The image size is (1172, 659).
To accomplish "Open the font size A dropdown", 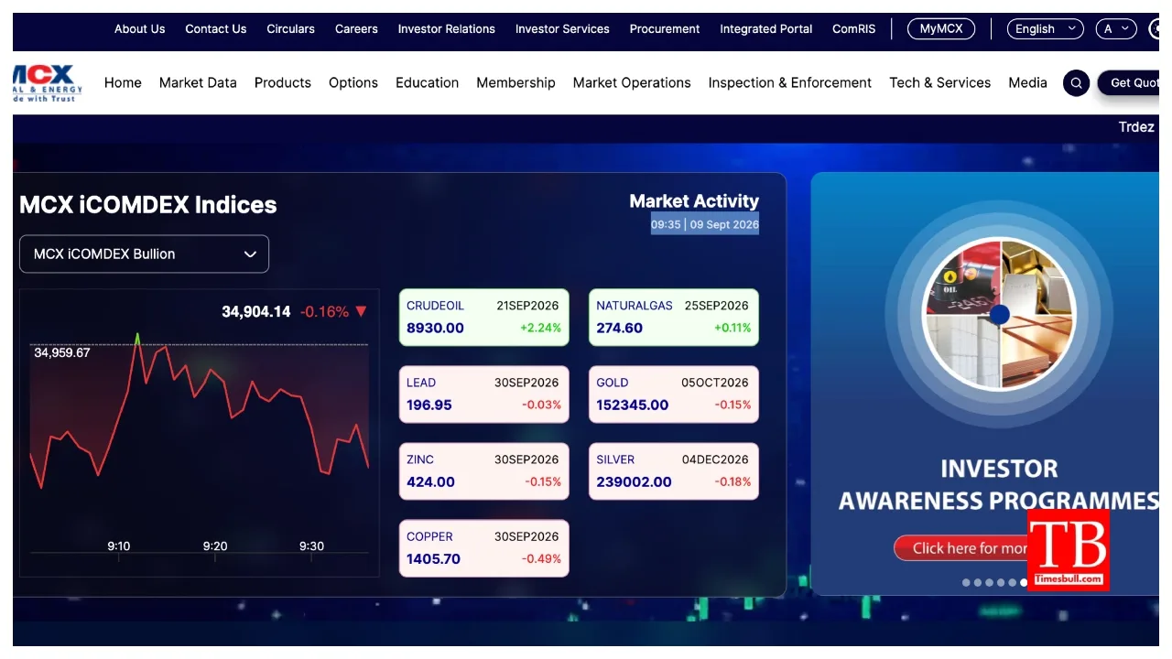I will pos(1116,29).
